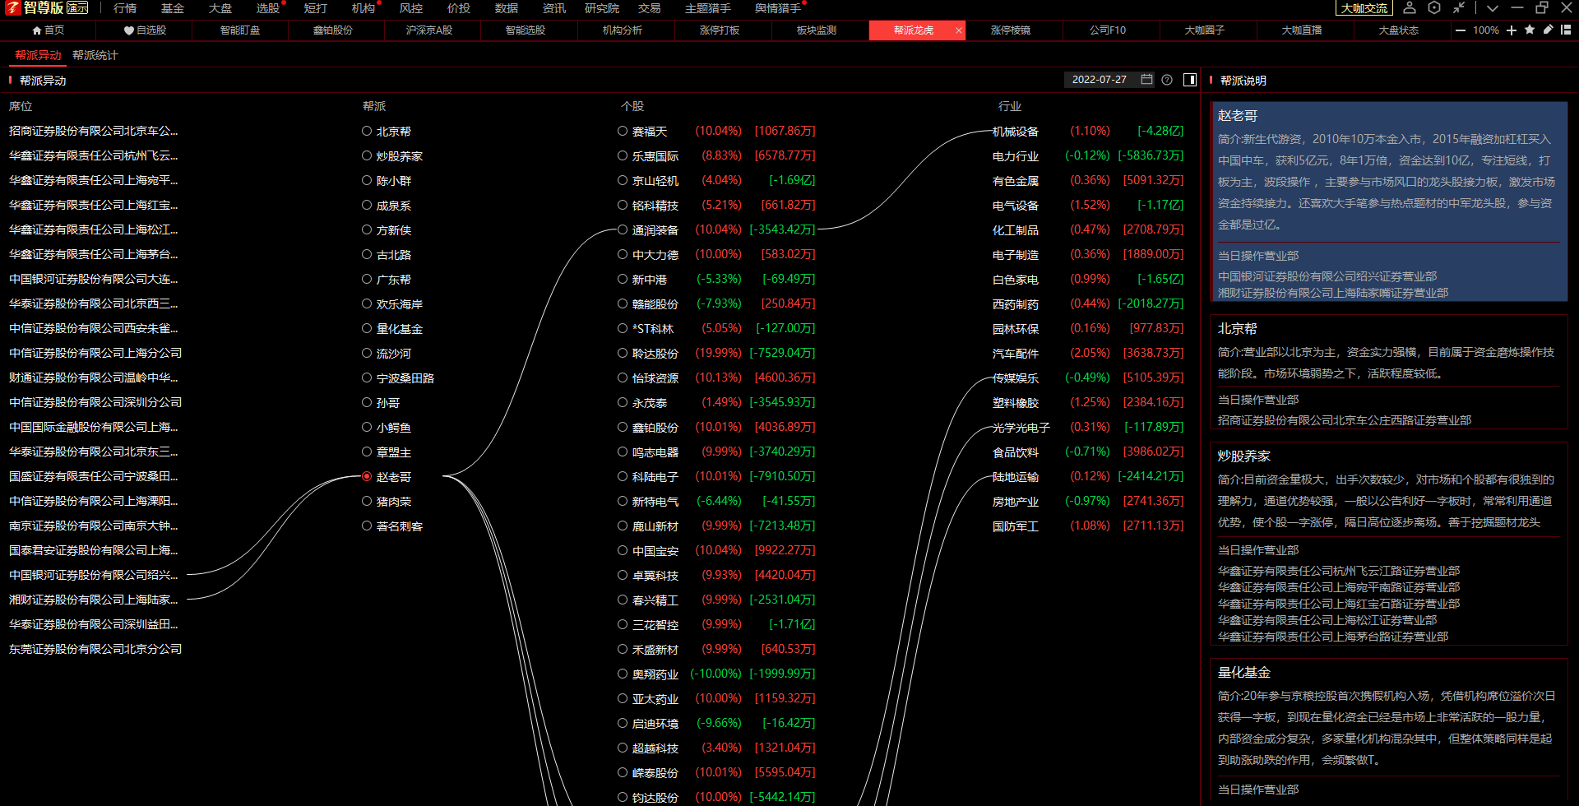Open the user account icon

(x=1410, y=8)
